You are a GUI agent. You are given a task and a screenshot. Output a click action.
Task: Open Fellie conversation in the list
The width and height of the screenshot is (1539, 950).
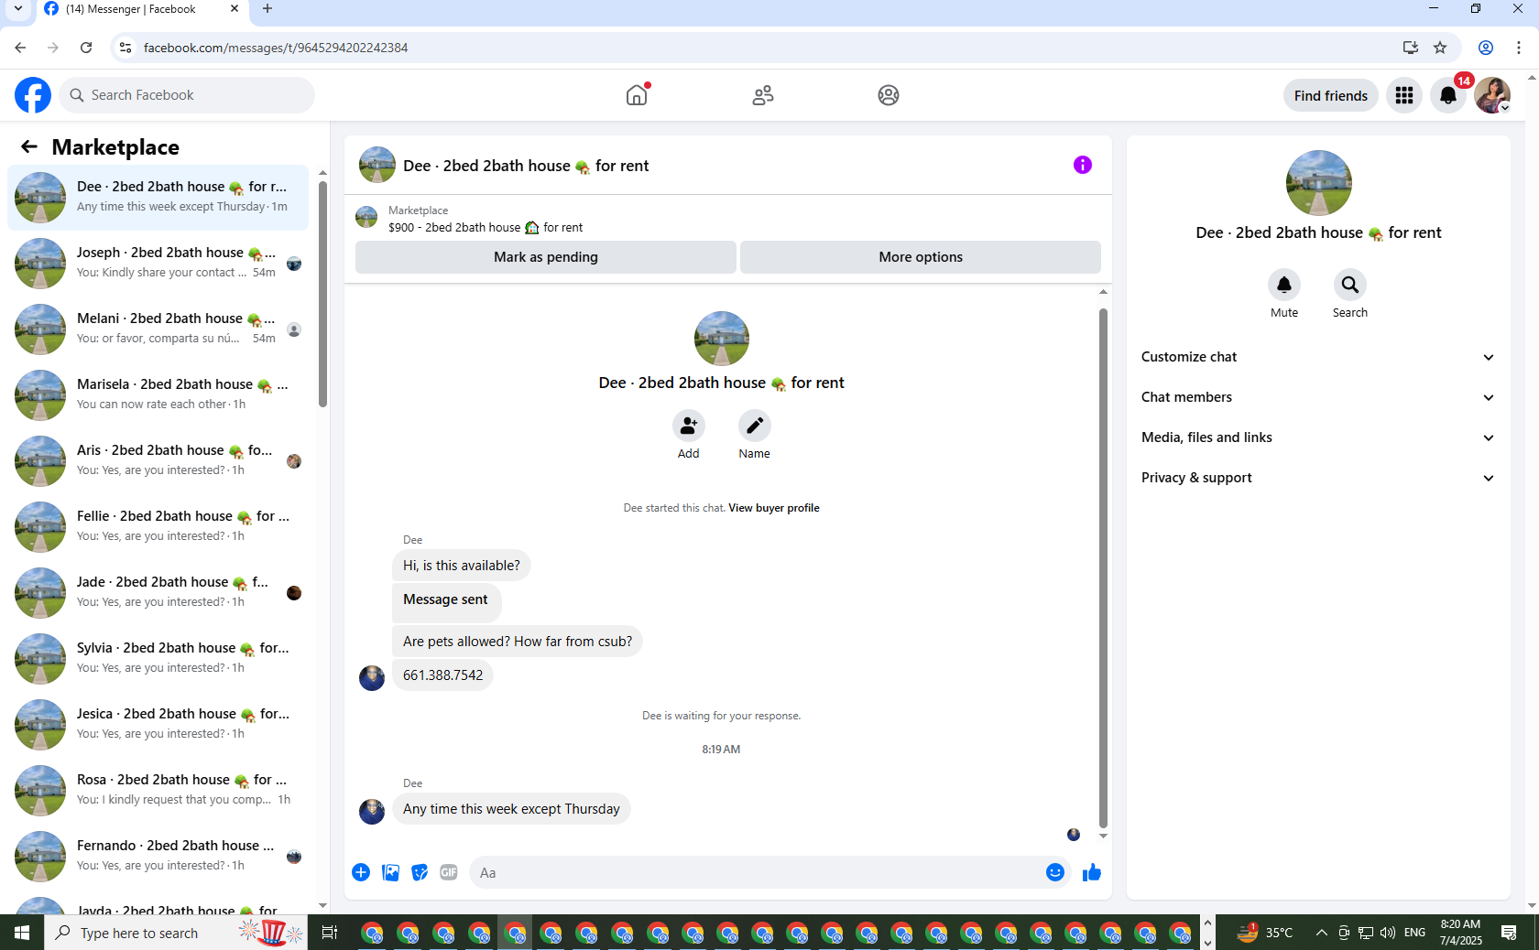(x=158, y=526)
